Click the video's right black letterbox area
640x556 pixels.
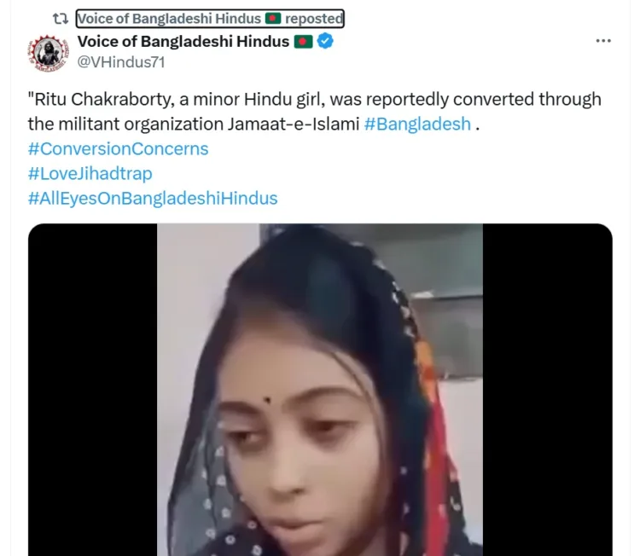pos(547,390)
